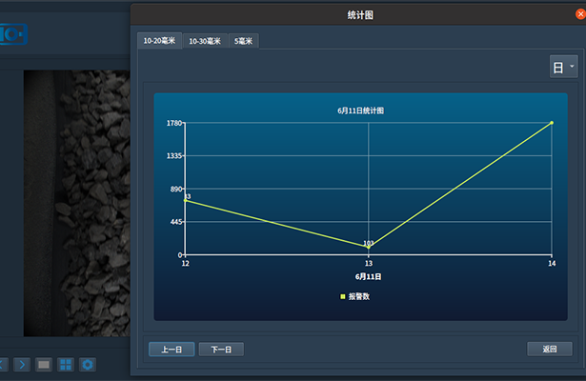The width and height of the screenshot is (586, 381).
Task: Click the previous page arrow icon
Action: tap(3, 364)
